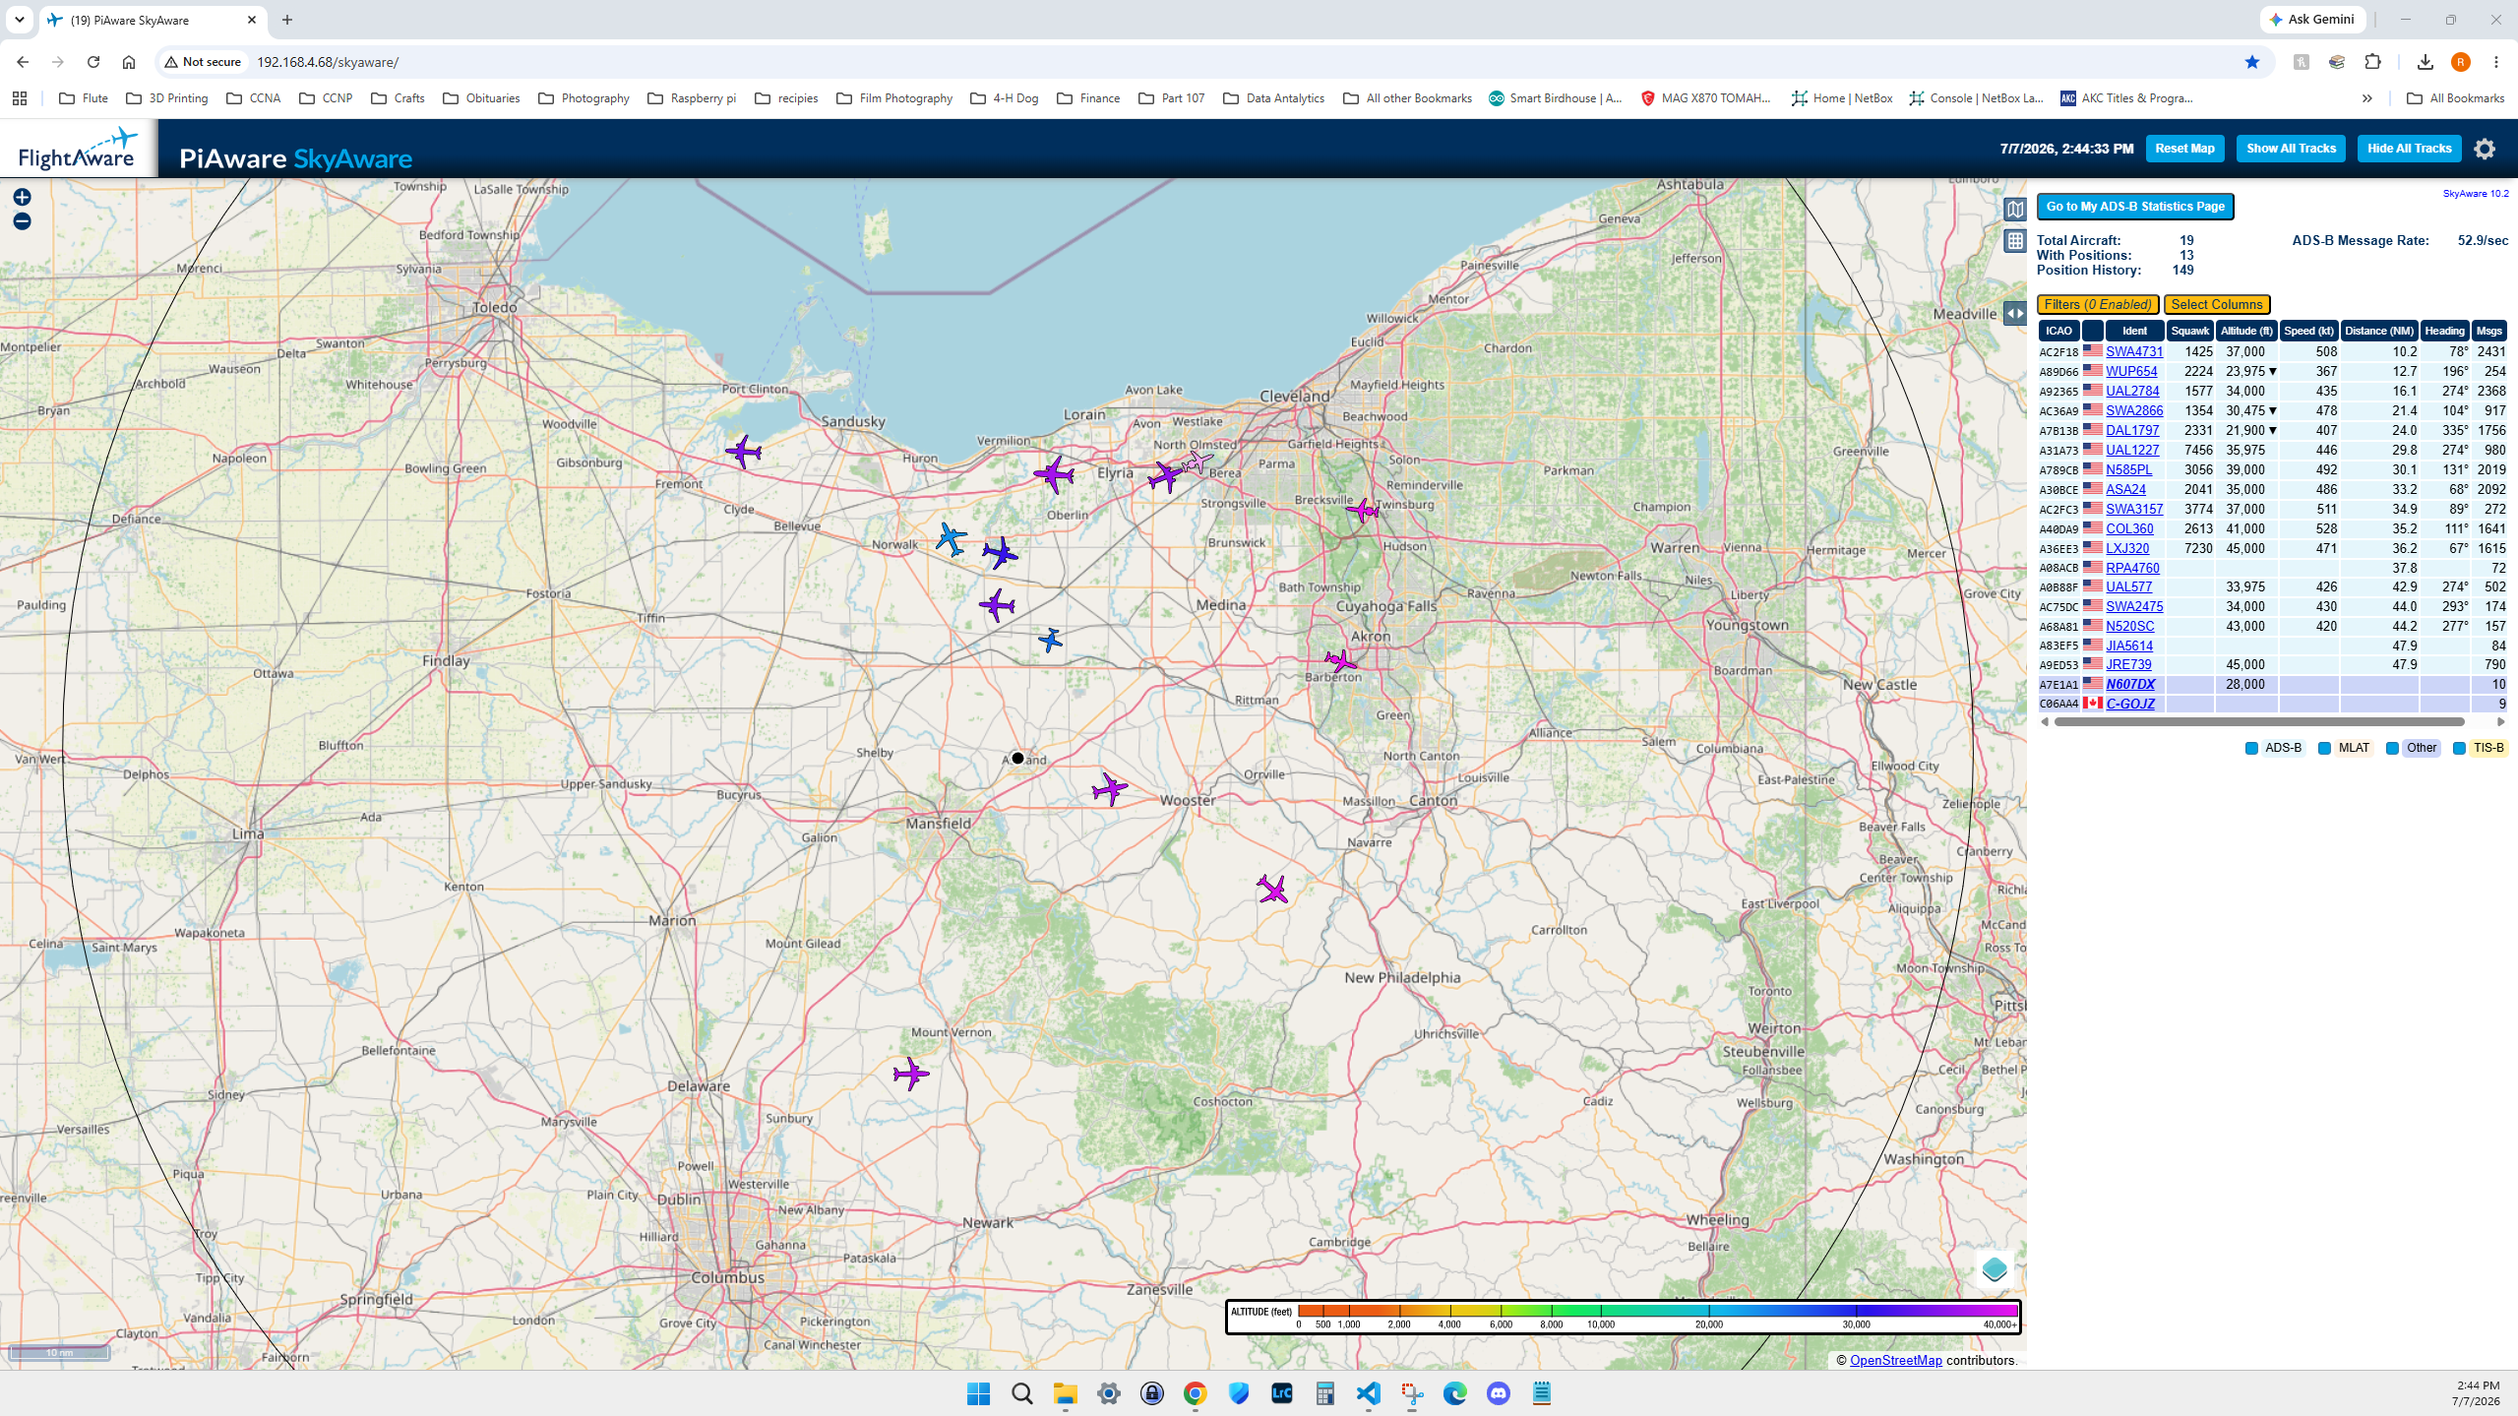The height and width of the screenshot is (1416, 2518).
Task: Open Chrome downloads icon
Action: coord(2425,62)
